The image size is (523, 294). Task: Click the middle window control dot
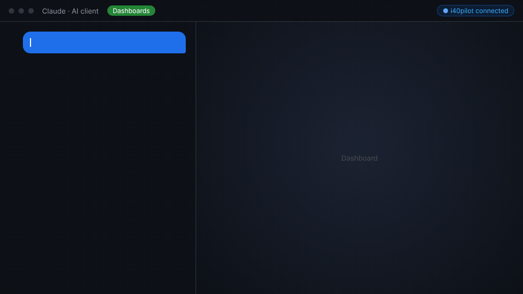[x=21, y=11]
